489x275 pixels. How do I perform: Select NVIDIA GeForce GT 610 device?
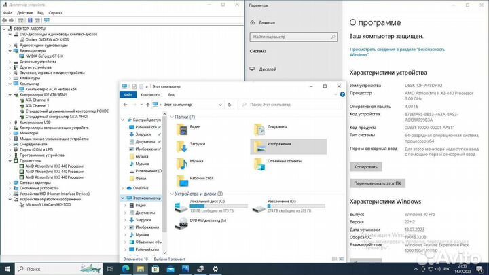[44, 56]
